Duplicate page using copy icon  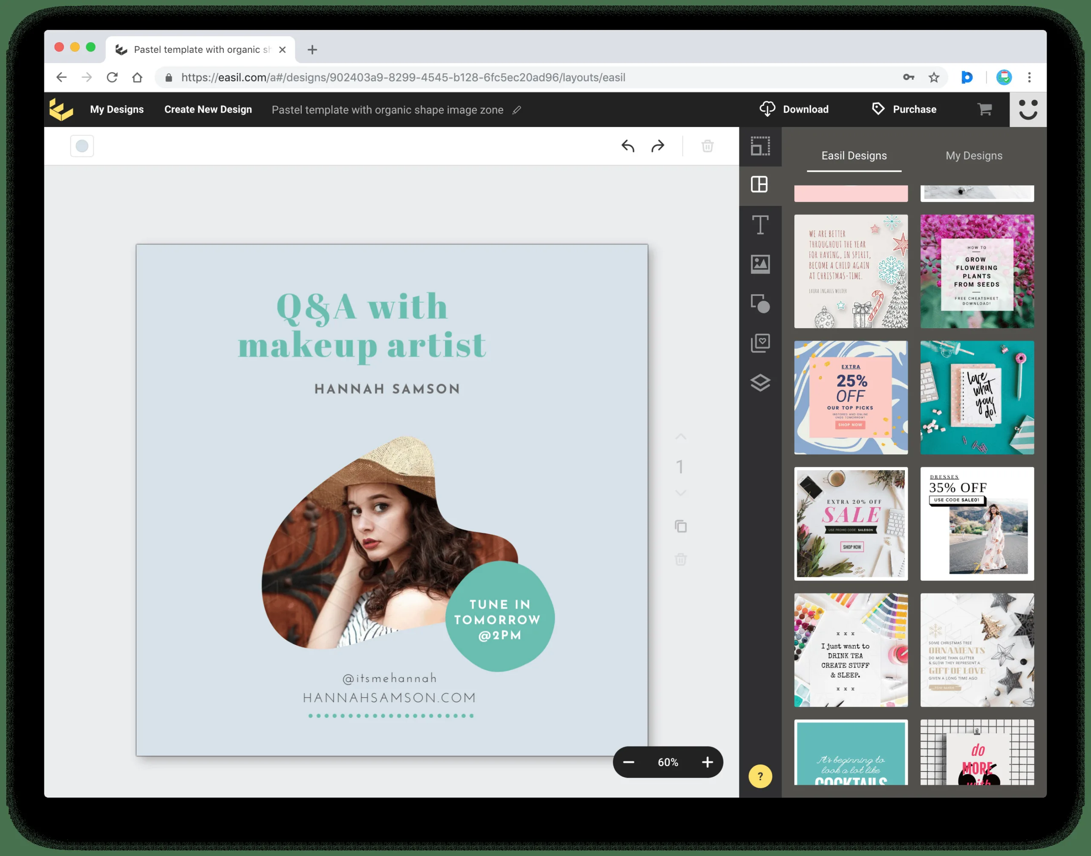680,526
